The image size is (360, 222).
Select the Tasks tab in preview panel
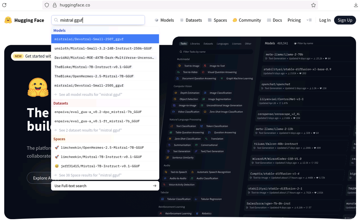184,44
